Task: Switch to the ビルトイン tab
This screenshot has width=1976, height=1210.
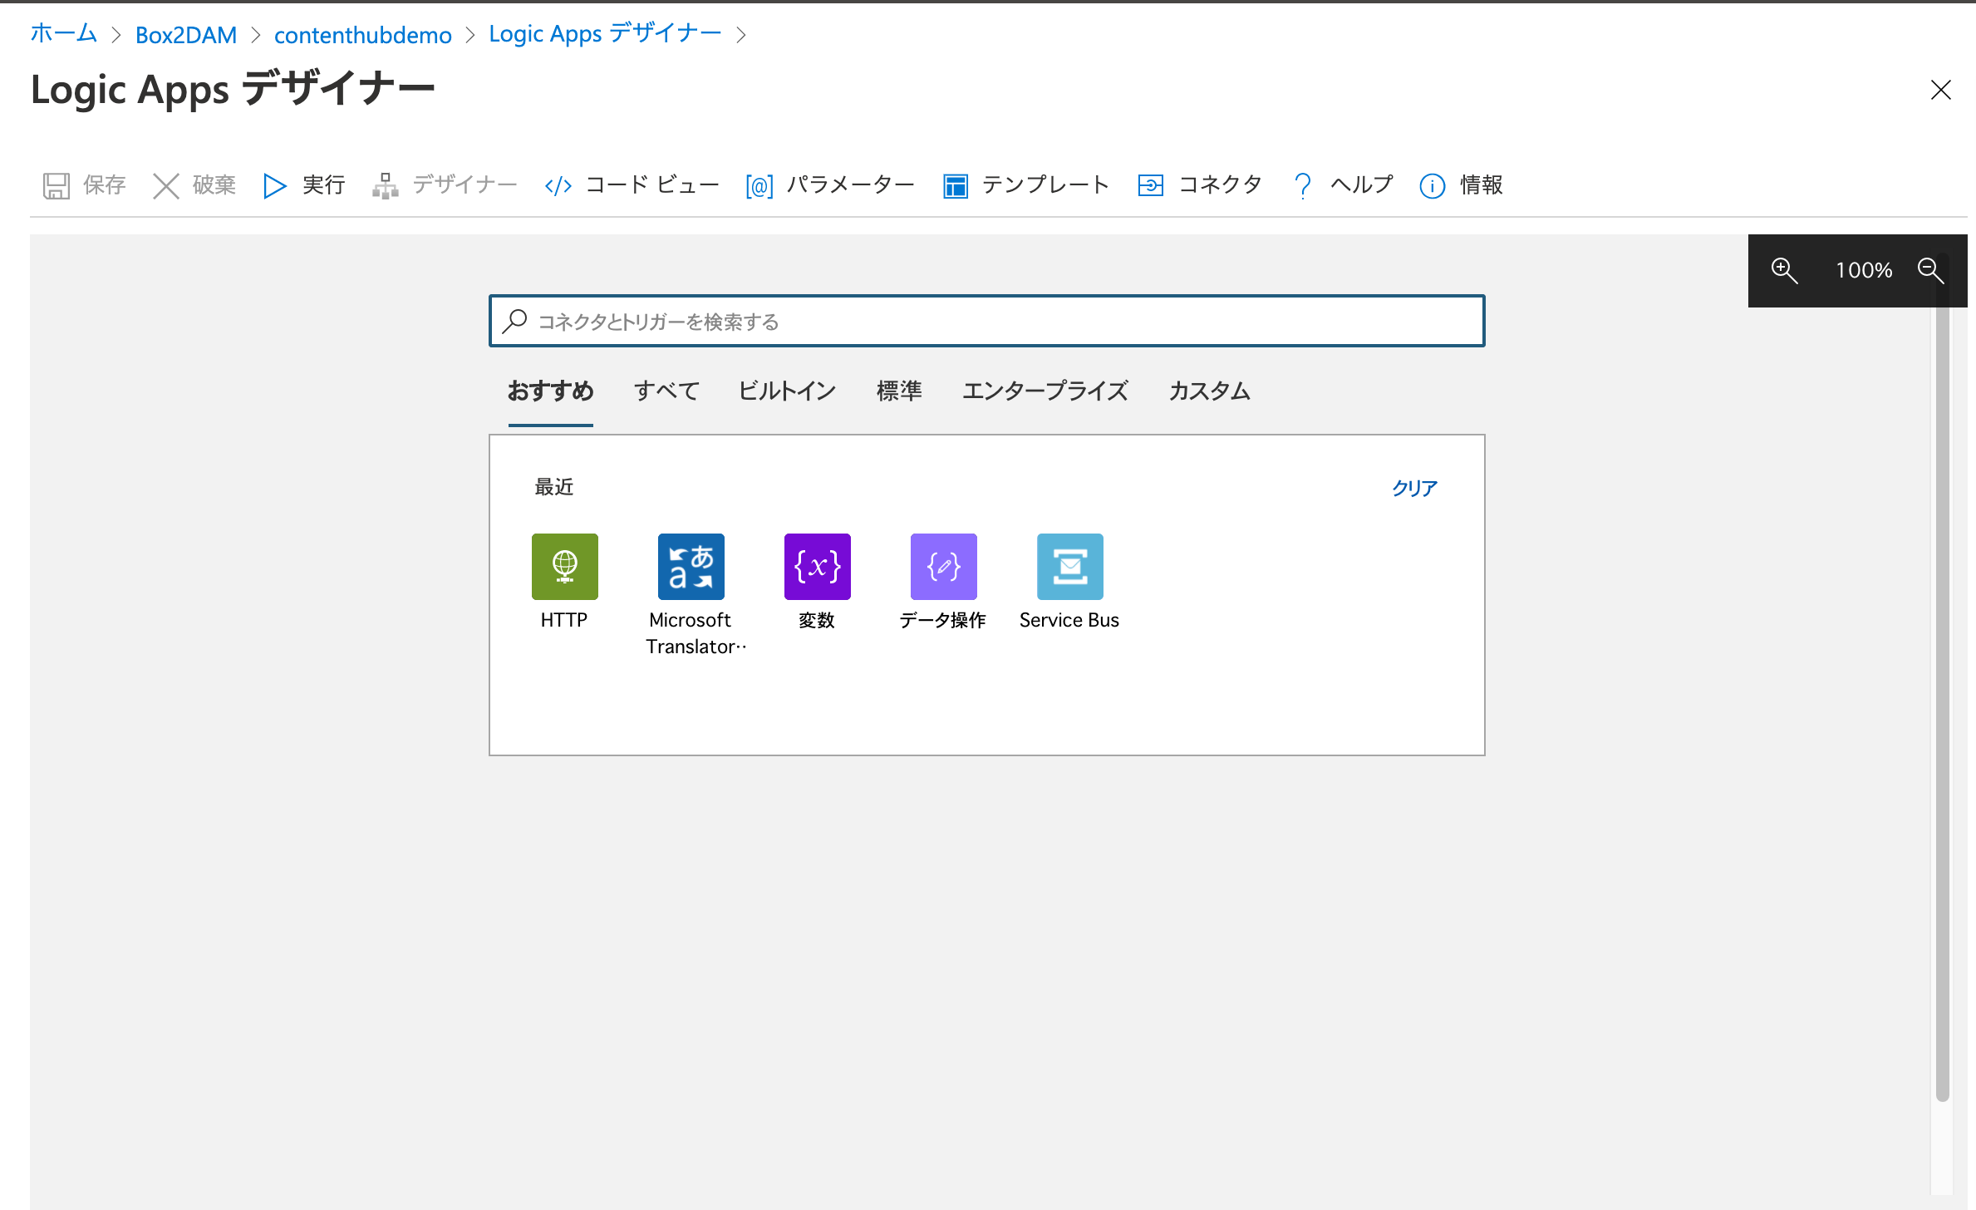Action: pos(787,391)
